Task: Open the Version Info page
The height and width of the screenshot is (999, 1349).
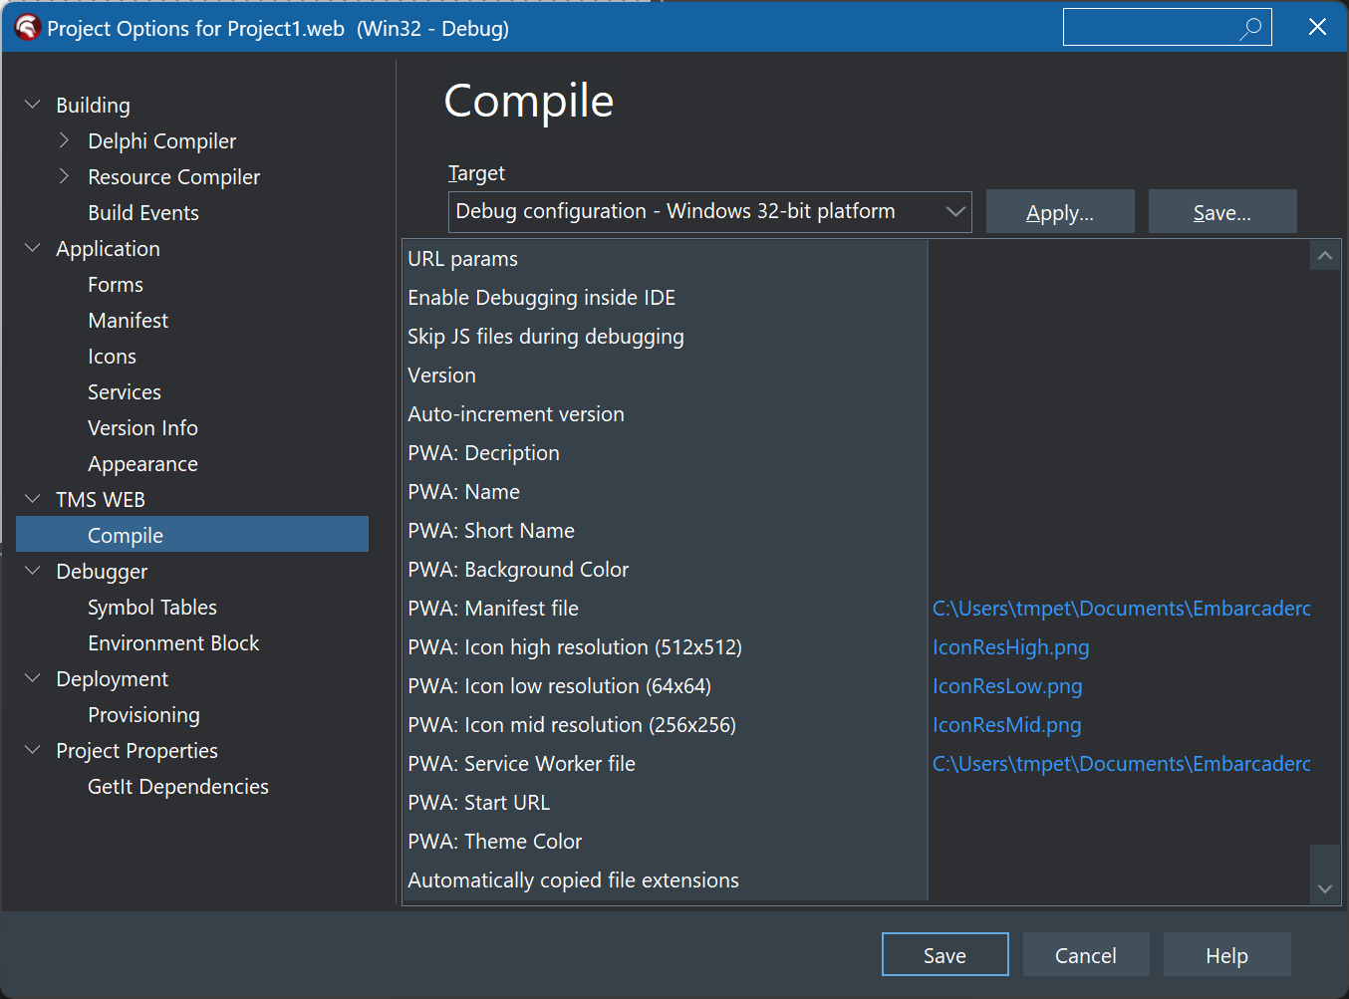Action: [x=142, y=428]
